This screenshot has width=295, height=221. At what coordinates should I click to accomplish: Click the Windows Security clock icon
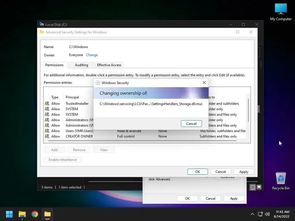click(x=98, y=83)
